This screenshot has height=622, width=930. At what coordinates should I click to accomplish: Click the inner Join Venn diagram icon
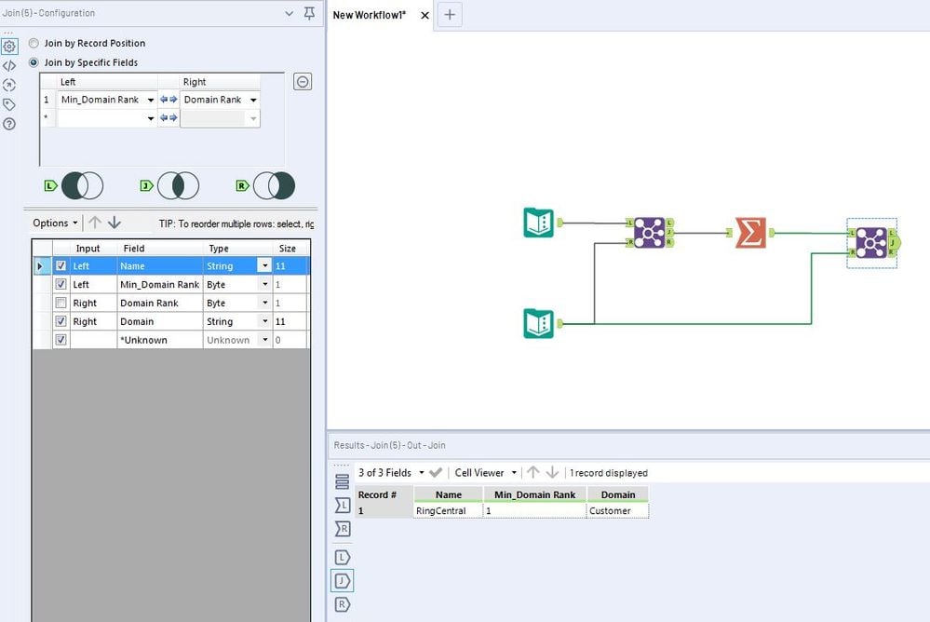(x=178, y=186)
